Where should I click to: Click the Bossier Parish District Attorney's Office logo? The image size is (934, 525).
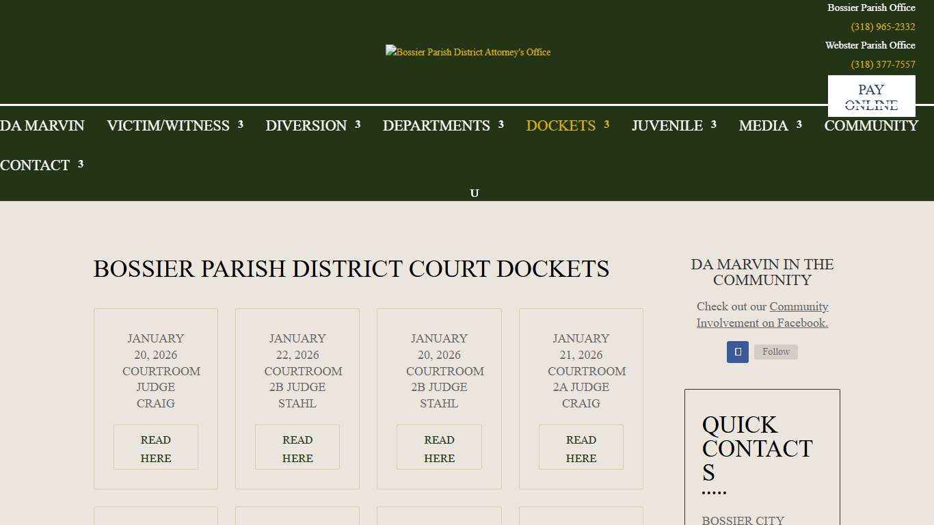468,51
